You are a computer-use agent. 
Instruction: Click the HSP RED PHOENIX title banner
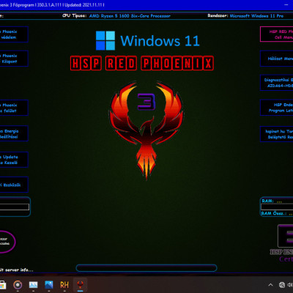142,63
